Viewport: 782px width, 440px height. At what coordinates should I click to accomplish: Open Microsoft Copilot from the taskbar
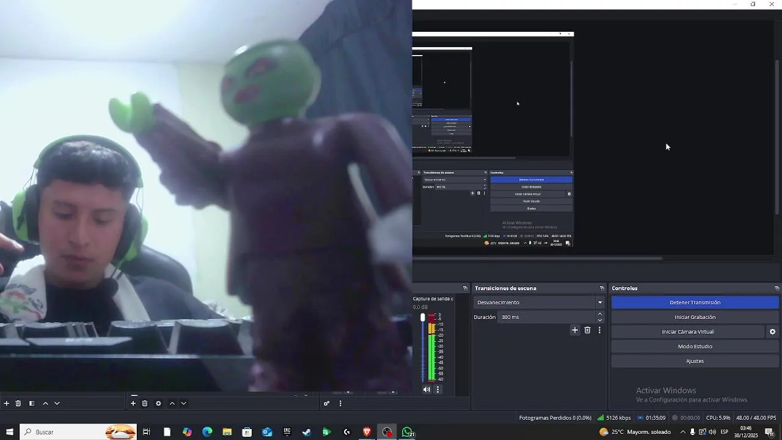tap(187, 432)
